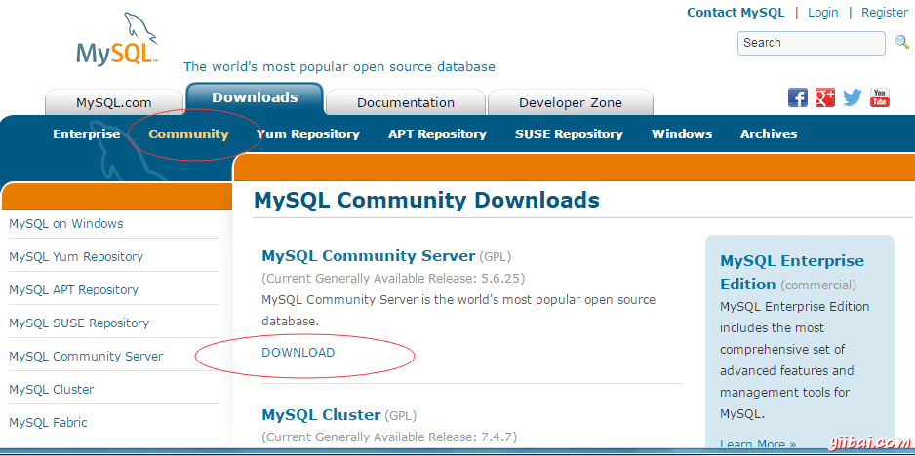Select Enterprise in the navigation bar
This screenshot has width=915, height=456.
86,134
